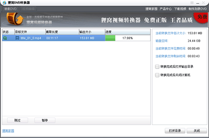Screen dimensions: 209x138
Task: Click the film reel converter logo
Action: pyautogui.click(x=15, y=19)
